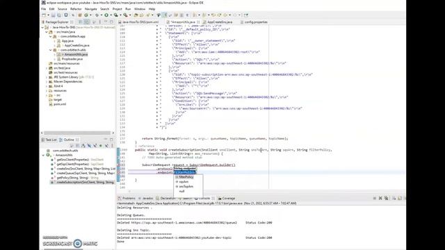This screenshot has width=445, height=250.
Task: Switch to the Javadoc tab
Action: click(146, 199)
